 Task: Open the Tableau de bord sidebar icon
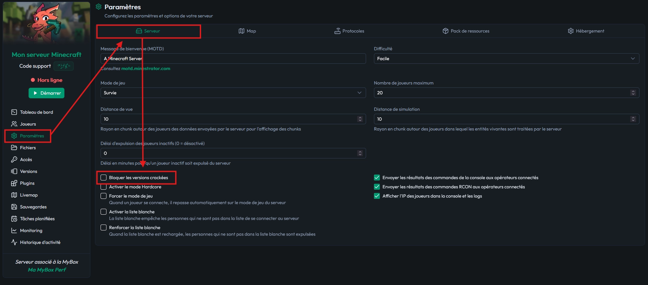pyautogui.click(x=14, y=112)
